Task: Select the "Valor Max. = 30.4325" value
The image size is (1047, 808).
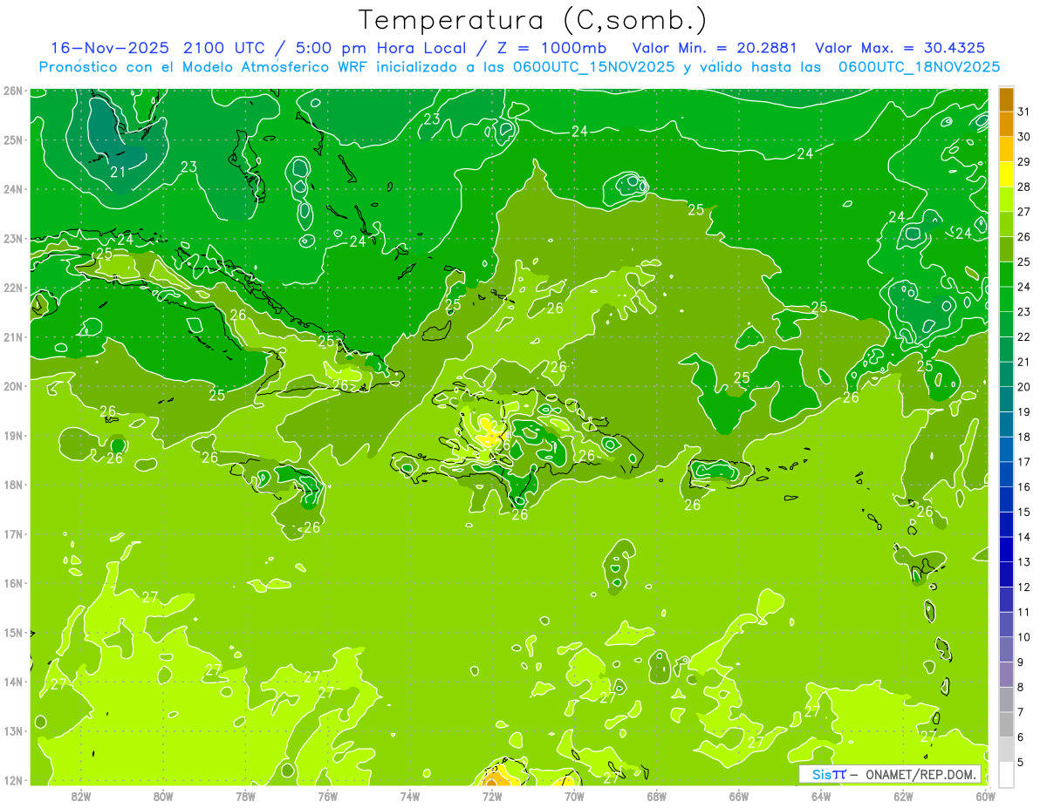Action: click(x=901, y=48)
